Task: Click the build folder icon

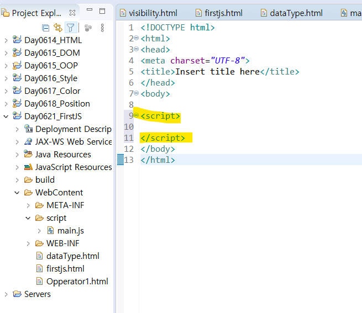Action: pyautogui.click(x=28, y=179)
